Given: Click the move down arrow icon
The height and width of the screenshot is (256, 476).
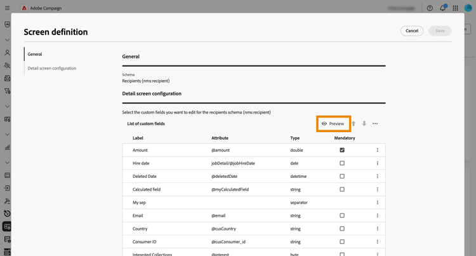Looking at the screenshot, I should pos(364,124).
